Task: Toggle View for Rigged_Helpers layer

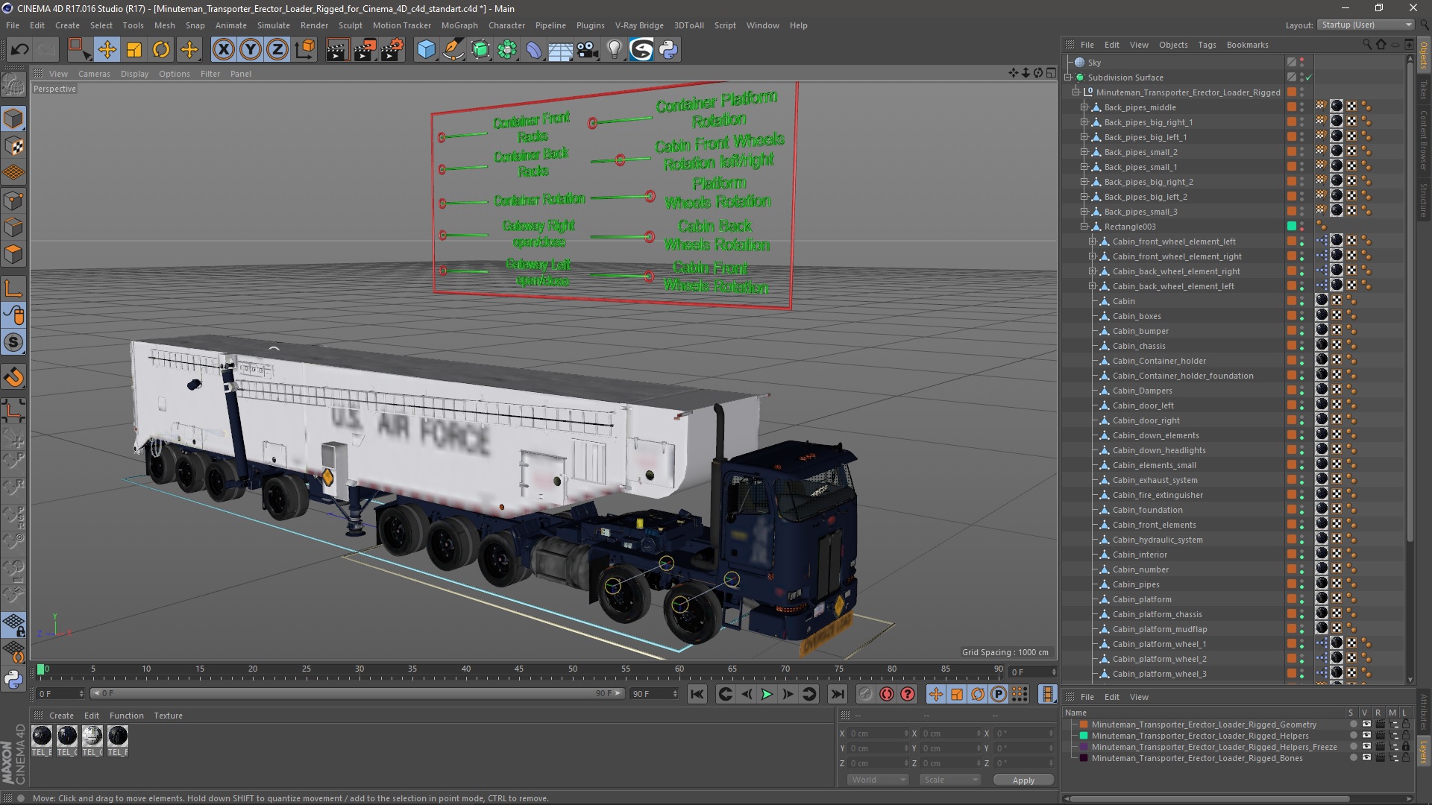Action: coord(1366,736)
